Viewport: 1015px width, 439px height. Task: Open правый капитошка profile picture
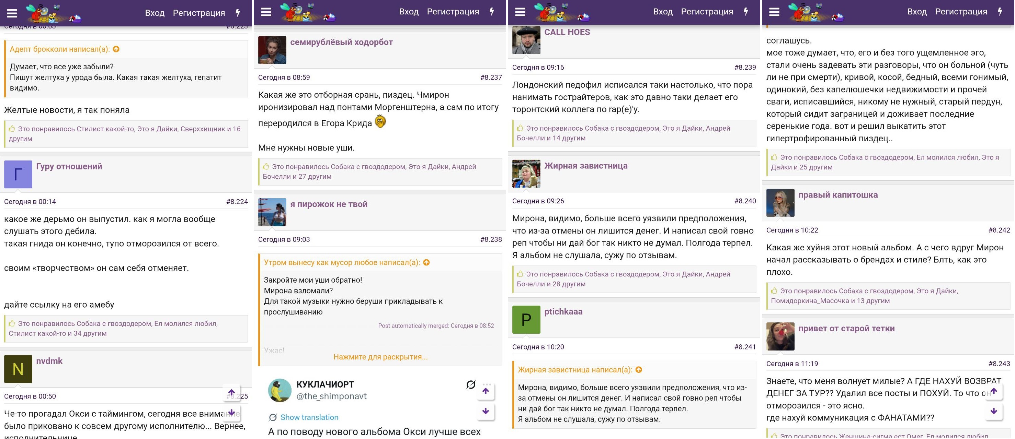click(780, 203)
